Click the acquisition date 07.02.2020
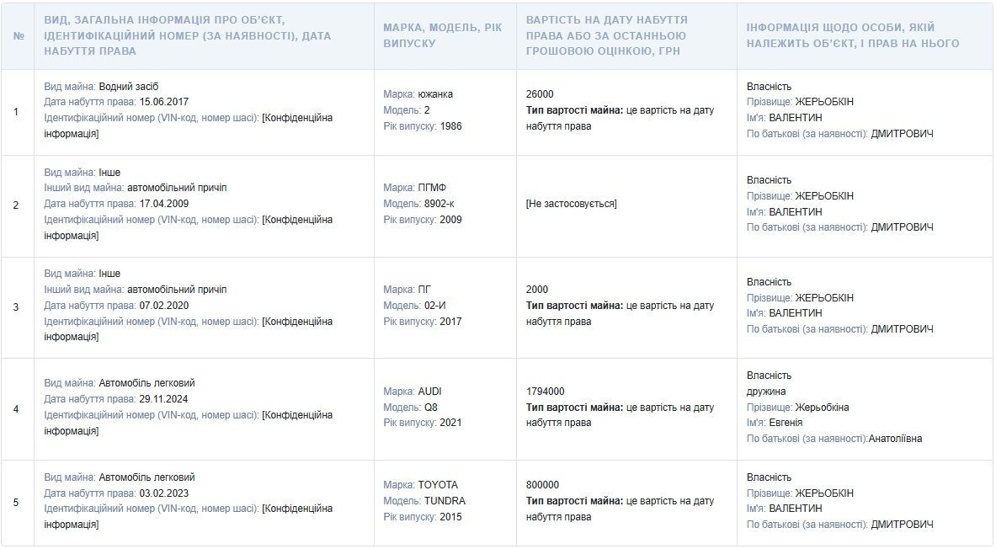The height and width of the screenshot is (549, 996). point(164,306)
